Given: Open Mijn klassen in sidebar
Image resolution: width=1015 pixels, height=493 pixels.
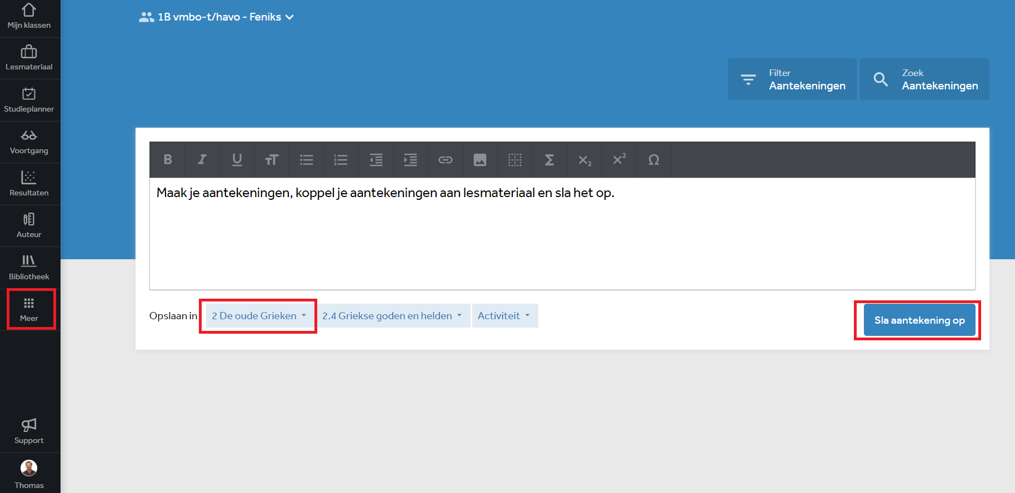Looking at the screenshot, I should pos(29,17).
